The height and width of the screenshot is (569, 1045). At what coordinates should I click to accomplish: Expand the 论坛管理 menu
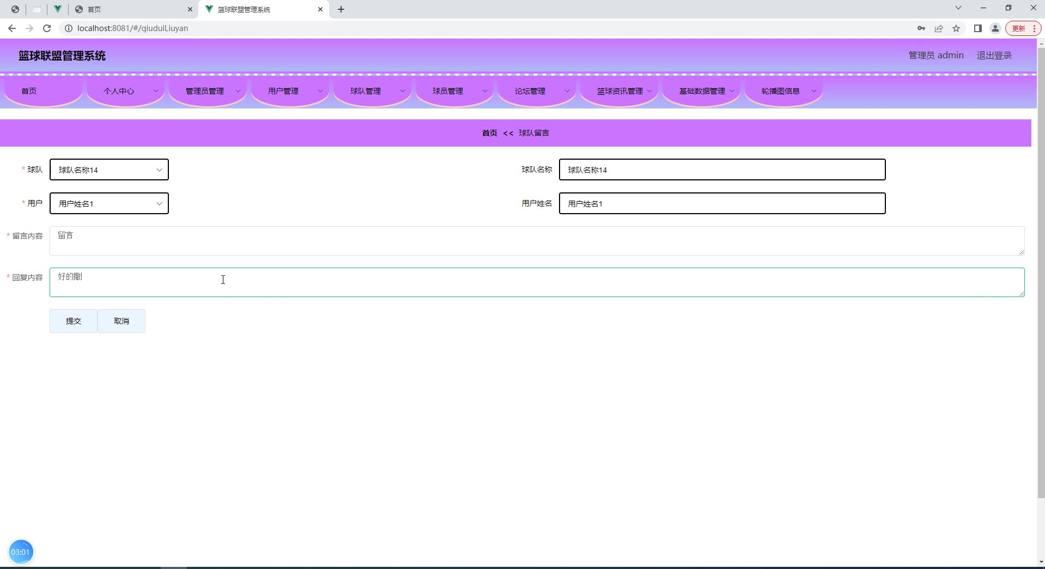[x=537, y=91]
